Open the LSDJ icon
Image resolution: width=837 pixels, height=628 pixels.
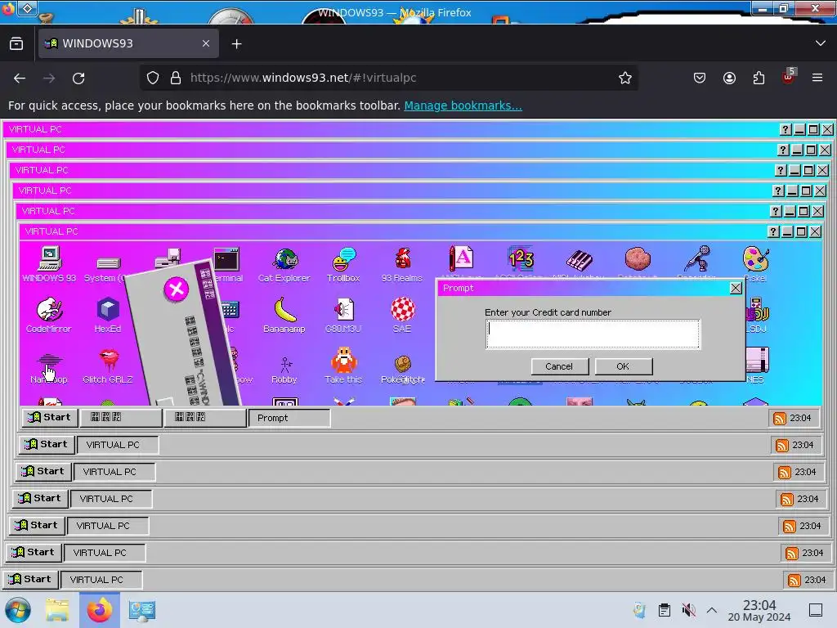[757, 316]
